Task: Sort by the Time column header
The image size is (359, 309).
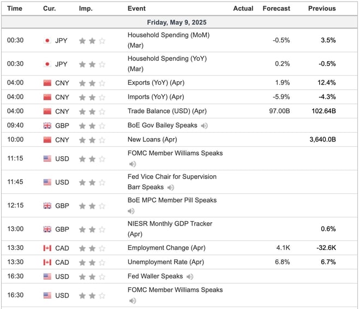Action: coord(15,9)
